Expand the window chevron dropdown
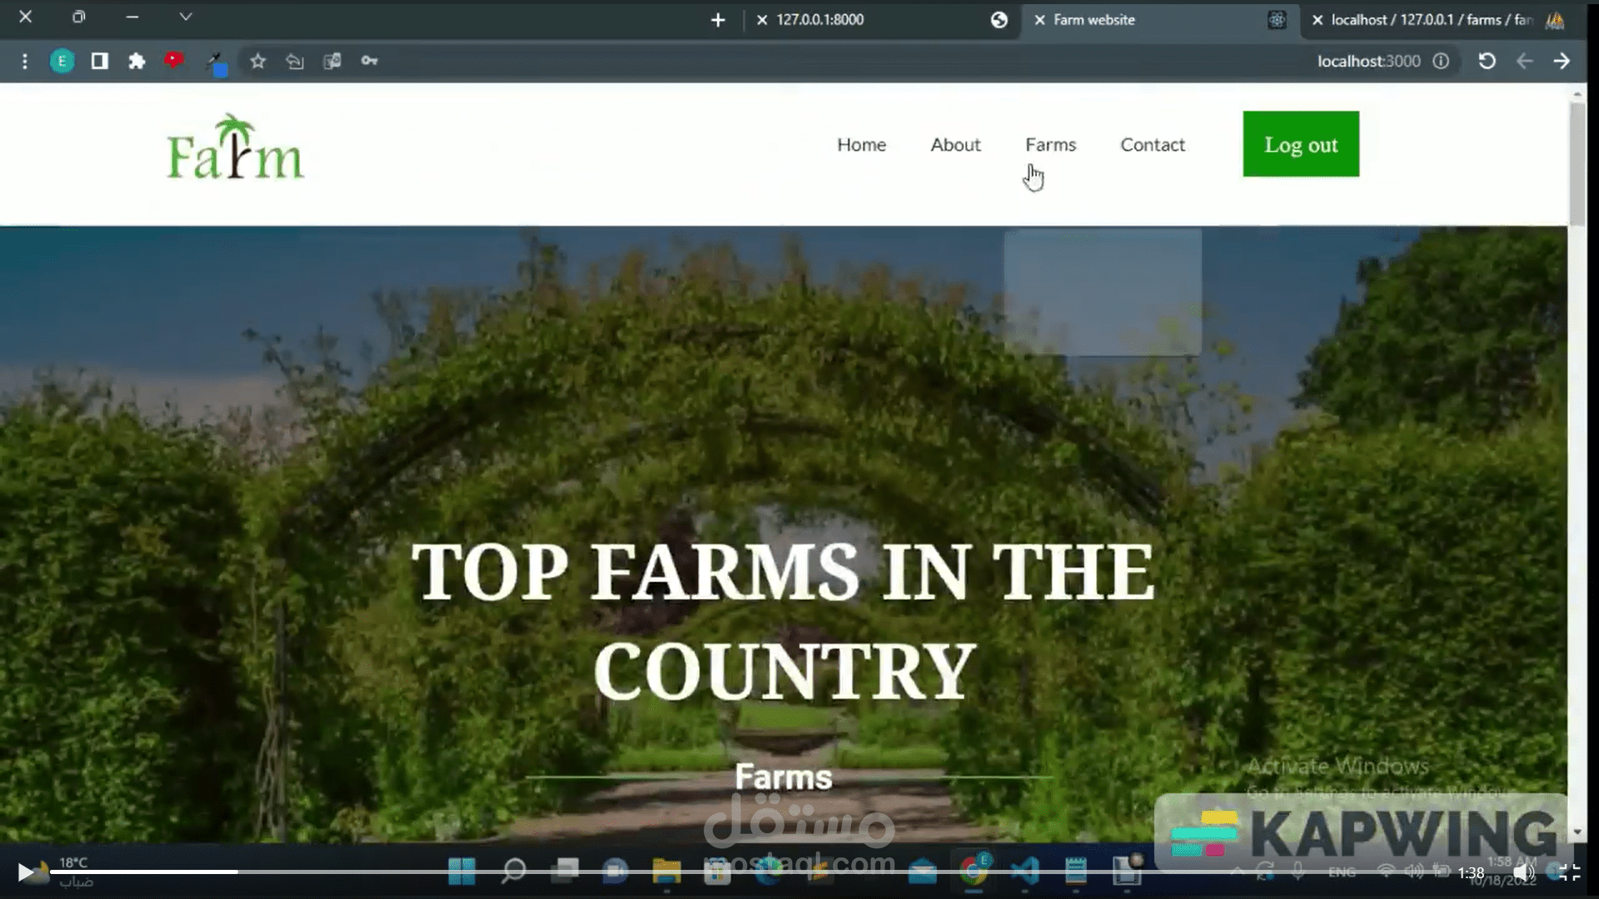The image size is (1599, 899). pos(185,17)
